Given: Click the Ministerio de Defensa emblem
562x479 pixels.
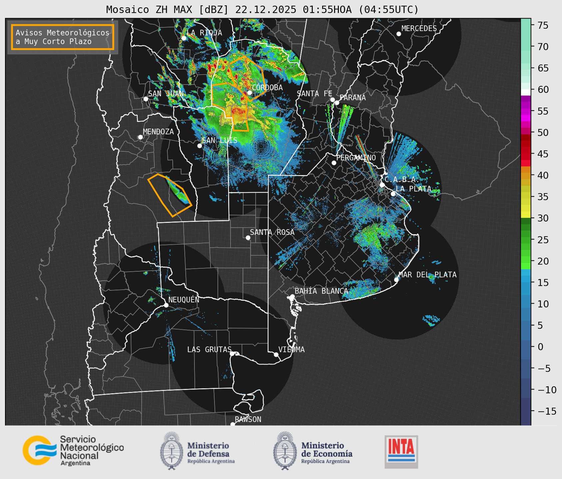Looking at the screenshot, I should pyautogui.click(x=172, y=451).
